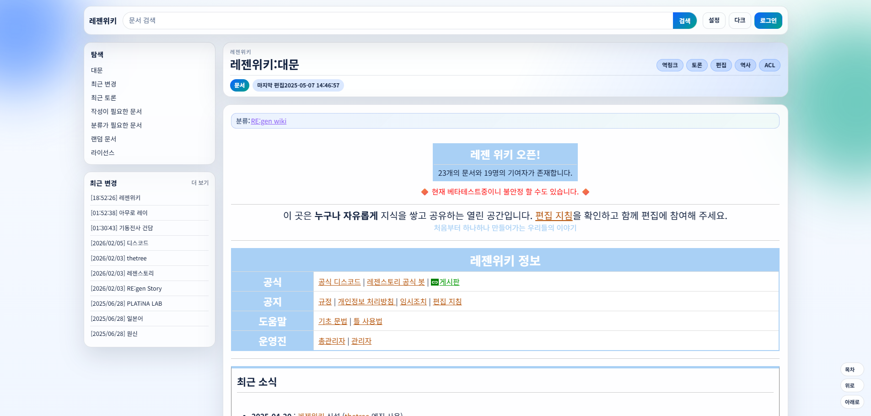Open the 레젠위키 site logo link

[x=103, y=21]
